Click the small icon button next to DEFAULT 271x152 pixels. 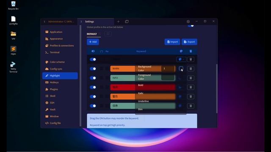click(108, 34)
